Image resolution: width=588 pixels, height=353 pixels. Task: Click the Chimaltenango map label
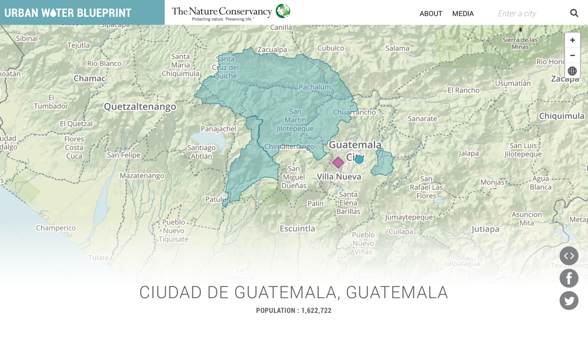click(x=289, y=146)
